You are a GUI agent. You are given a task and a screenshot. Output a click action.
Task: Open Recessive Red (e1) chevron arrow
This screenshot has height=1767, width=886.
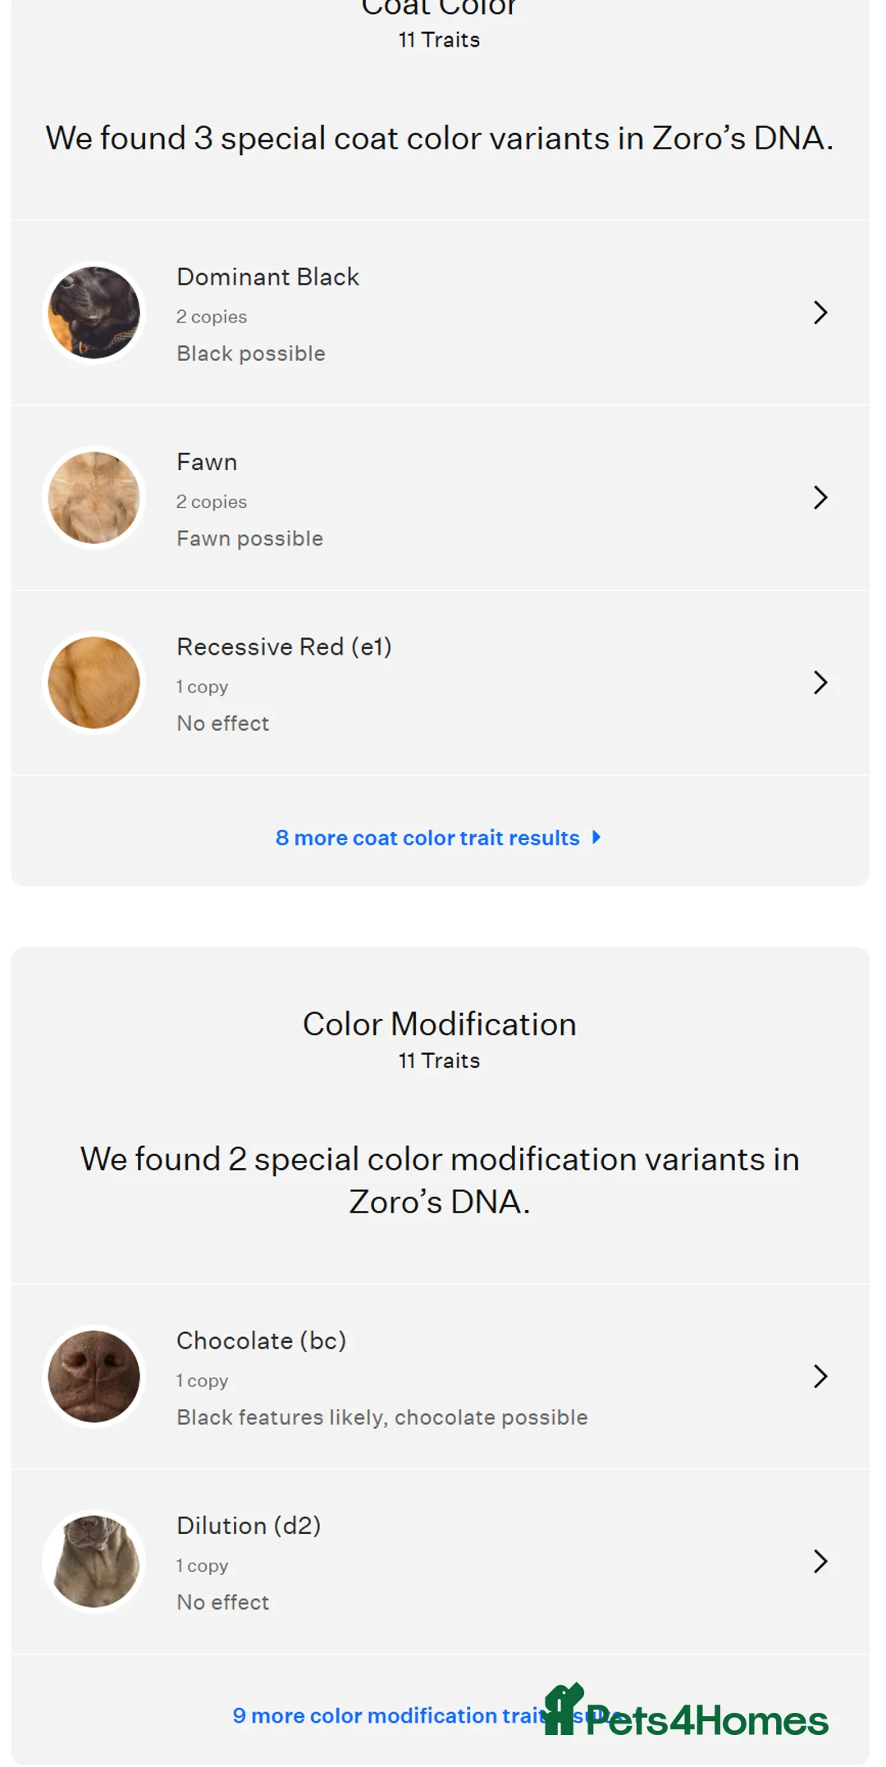tap(820, 683)
